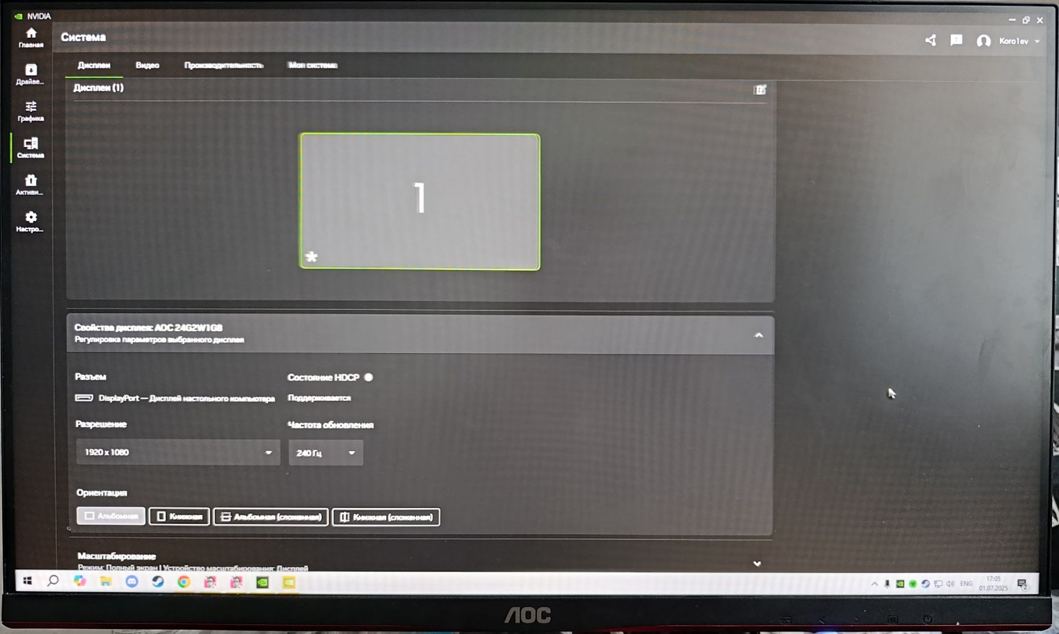The height and width of the screenshot is (634, 1059).
Task: Click the green NVIDIA app taskbar icon
Action: (262, 582)
